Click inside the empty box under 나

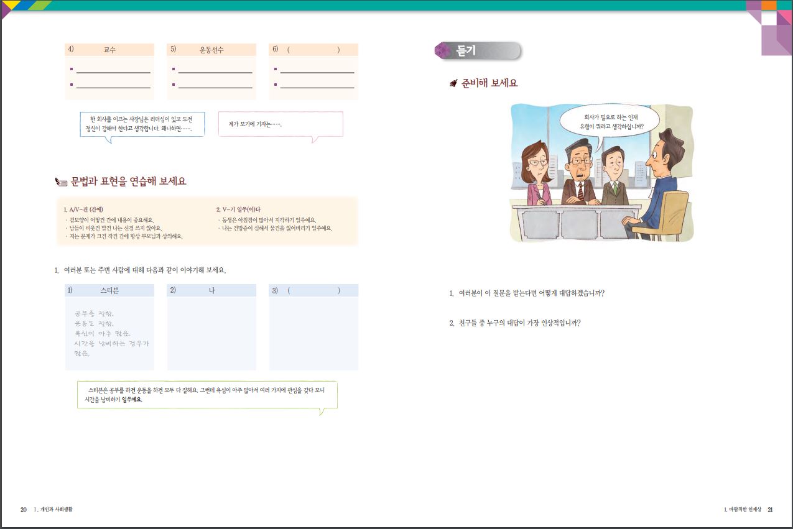pos(211,334)
